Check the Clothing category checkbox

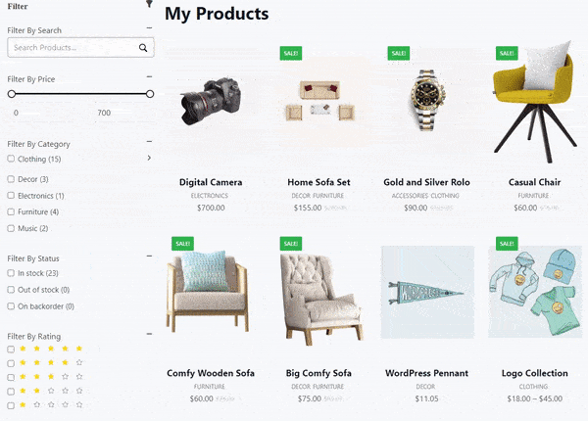tap(11, 159)
